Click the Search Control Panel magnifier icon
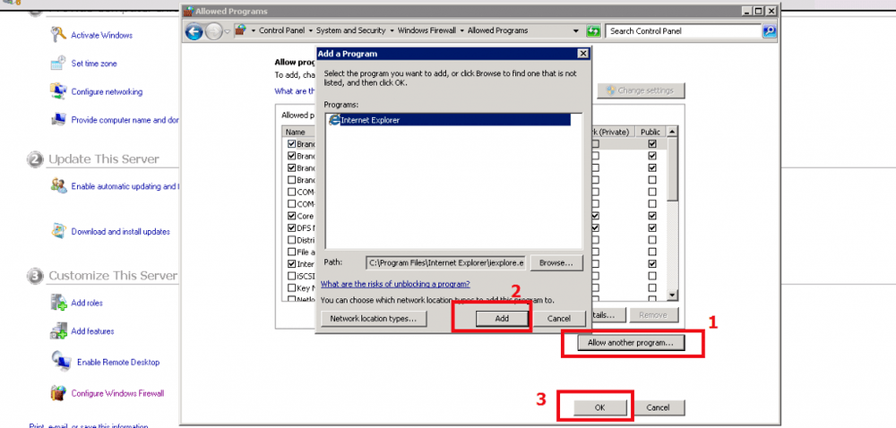 coord(769,30)
